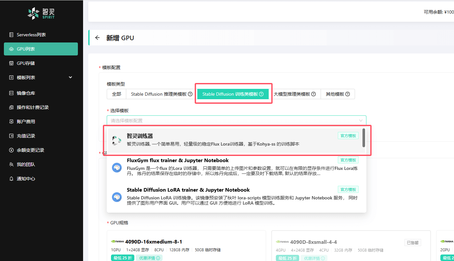Click 官方模板 tag on FluxGym row
This screenshot has width=454, height=261.
click(348, 160)
